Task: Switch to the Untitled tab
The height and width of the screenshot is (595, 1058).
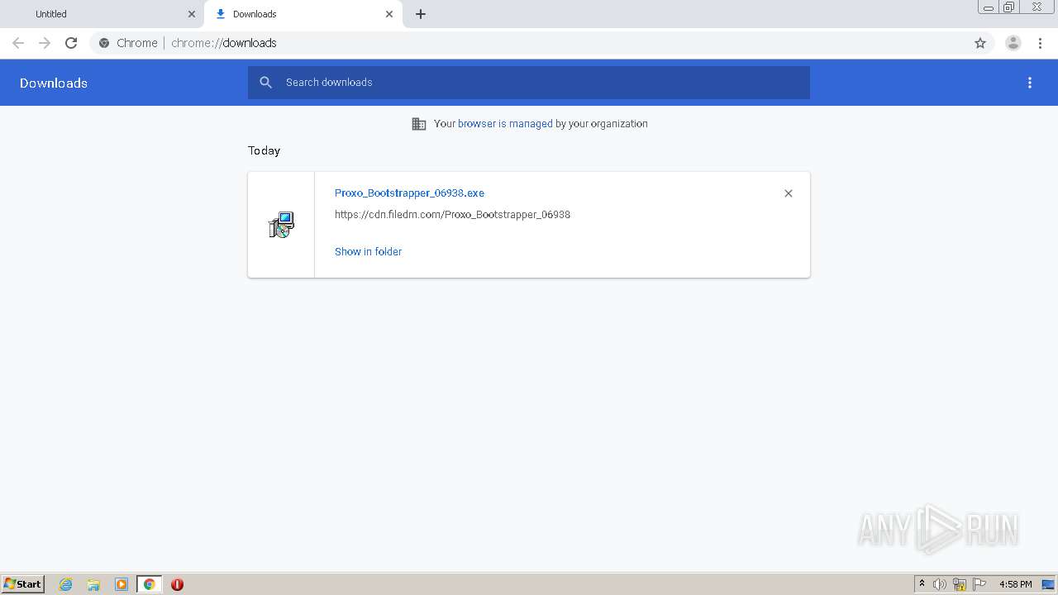Action: coord(102,14)
